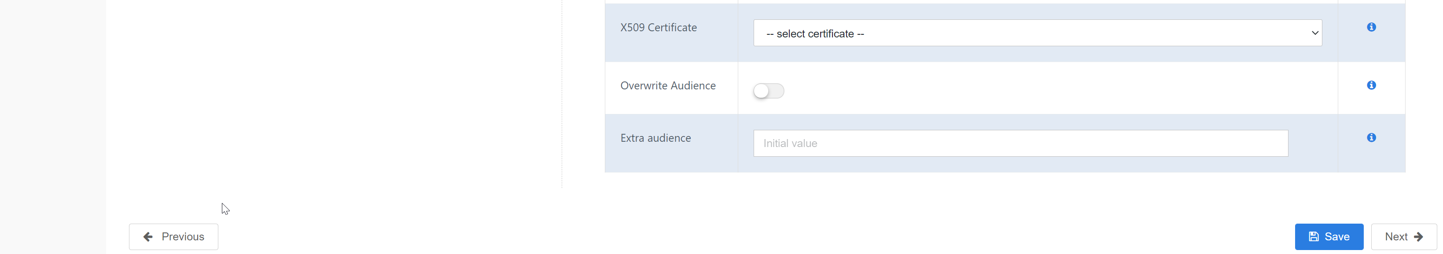
Task: Click the 'Initial value' placeholder text
Action: pyautogui.click(x=790, y=144)
